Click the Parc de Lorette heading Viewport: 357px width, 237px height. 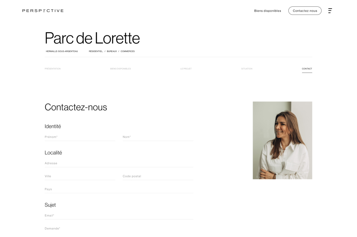[x=92, y=38]
